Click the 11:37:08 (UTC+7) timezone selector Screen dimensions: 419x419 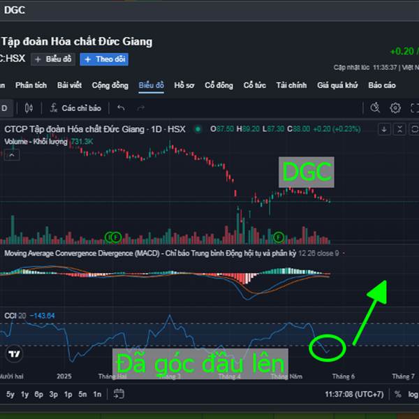(x=354, y=394)
